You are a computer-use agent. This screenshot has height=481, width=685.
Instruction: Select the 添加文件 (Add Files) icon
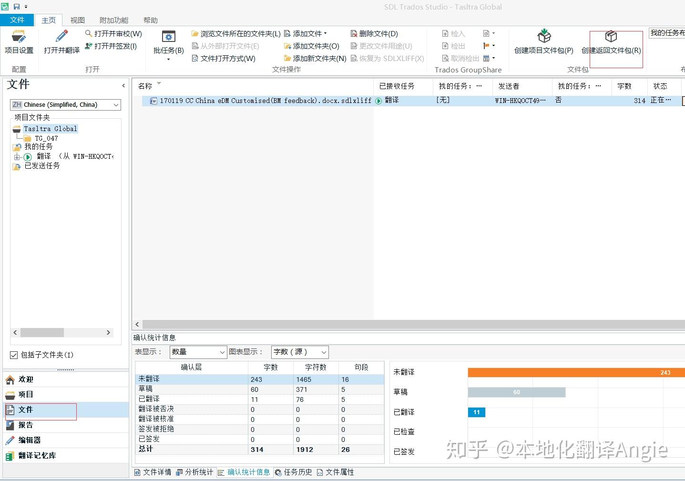point(306,33)
